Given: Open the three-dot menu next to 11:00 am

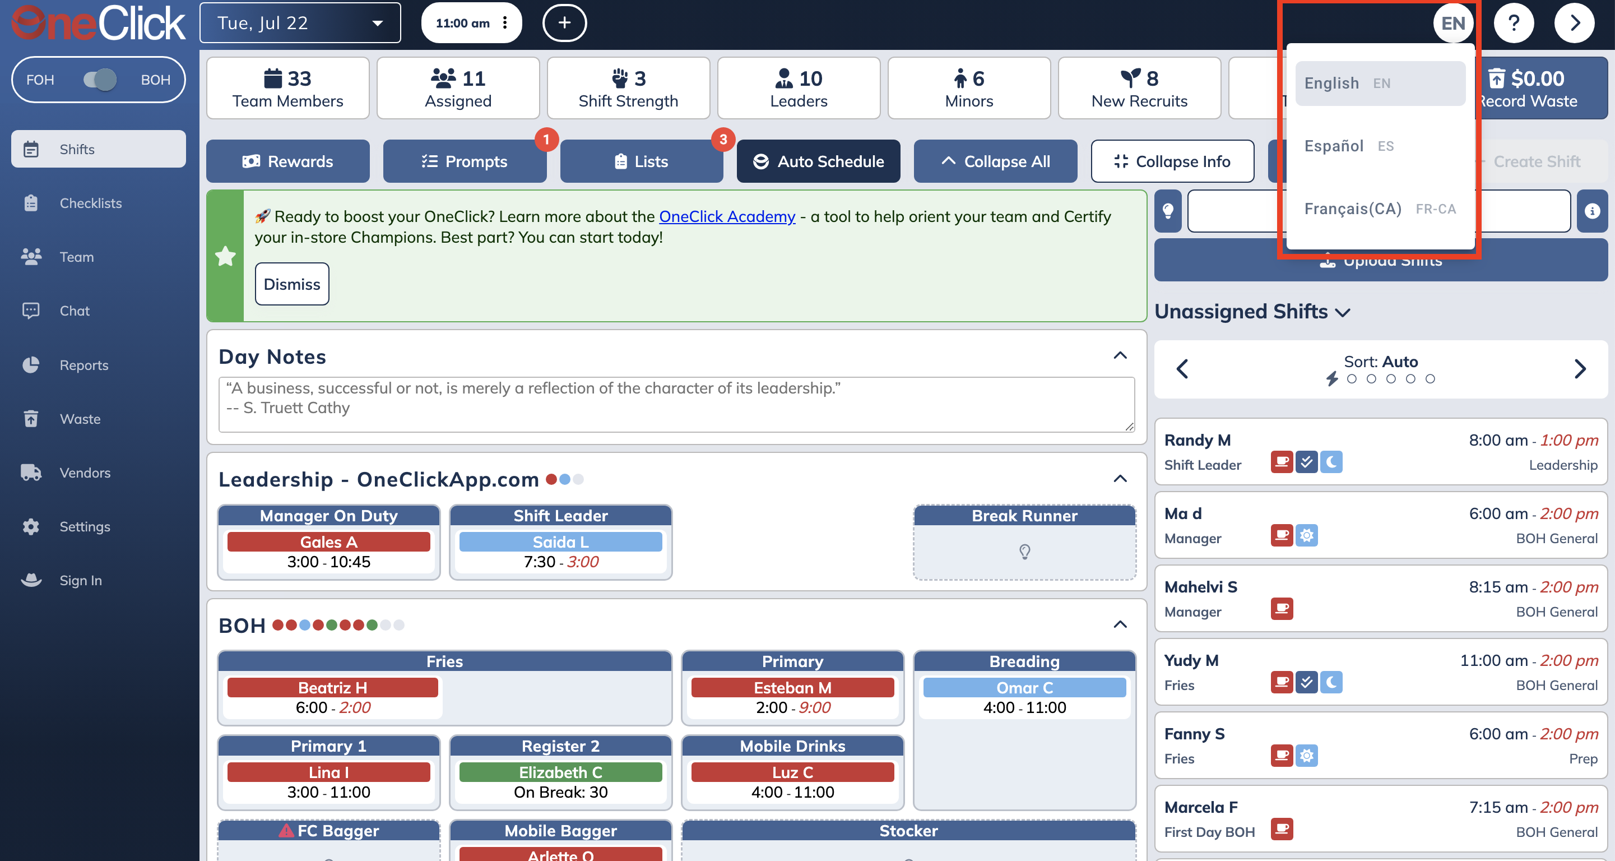Looking at the screenshot, I should [x=505, y=23].
